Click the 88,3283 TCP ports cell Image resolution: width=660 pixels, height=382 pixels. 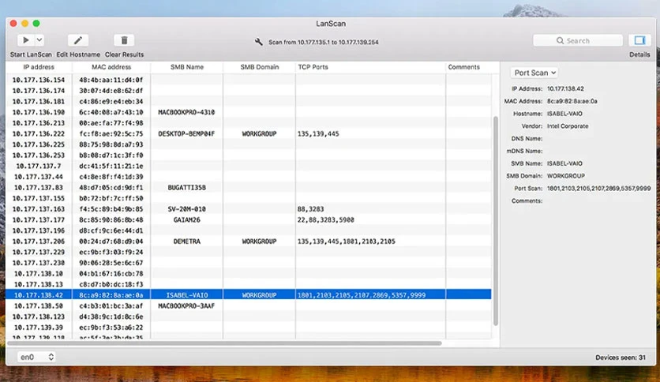point(370,209)
